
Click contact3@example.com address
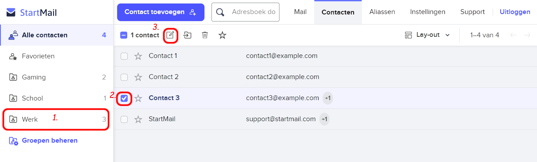[x=283, y=98]
